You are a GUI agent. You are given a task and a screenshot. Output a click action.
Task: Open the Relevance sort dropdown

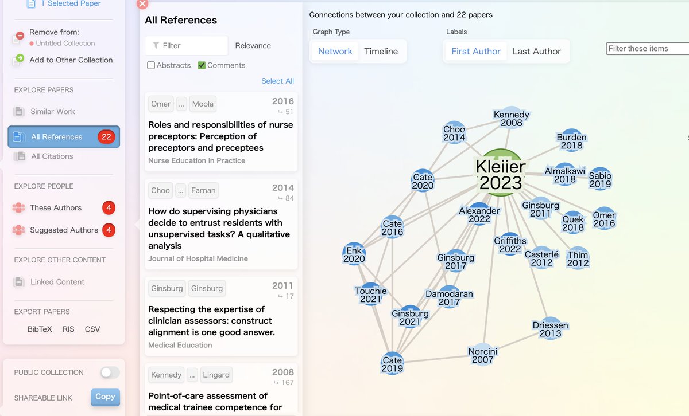coord(253,46)
